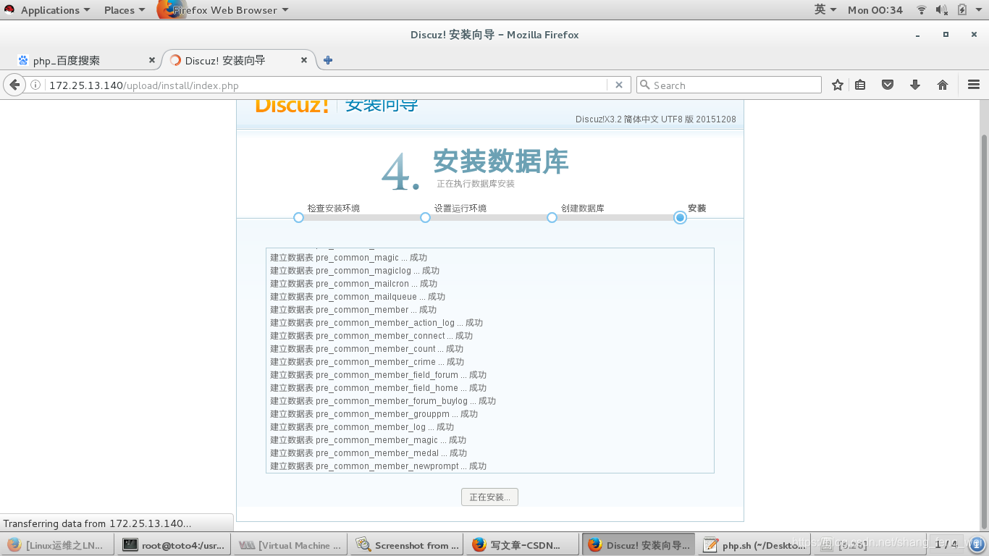Open the bookmarks list icon
989x556 pixels.
(x=860, y=85)
